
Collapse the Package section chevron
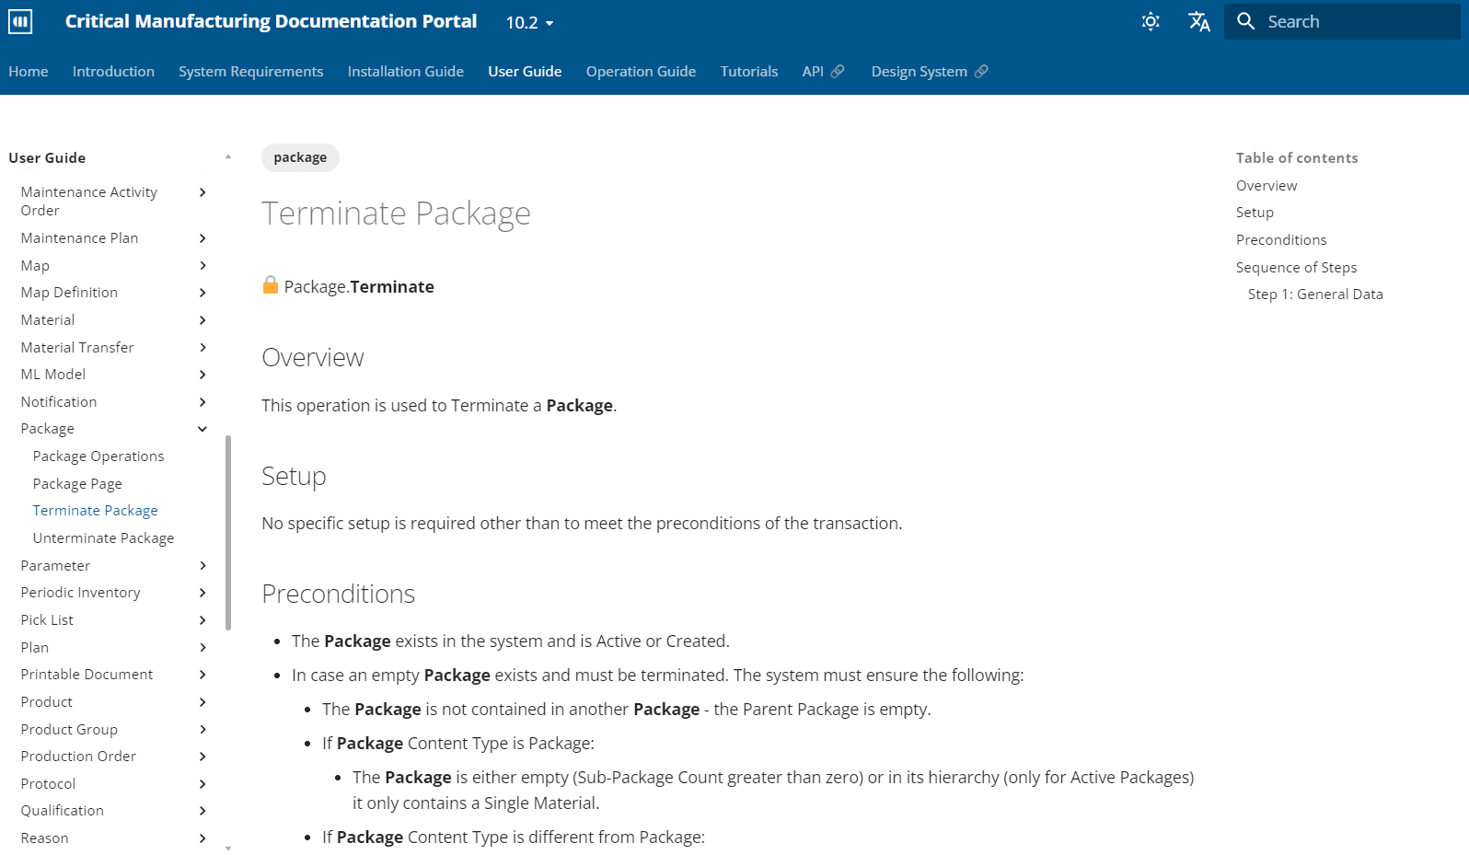pos(202,429)
